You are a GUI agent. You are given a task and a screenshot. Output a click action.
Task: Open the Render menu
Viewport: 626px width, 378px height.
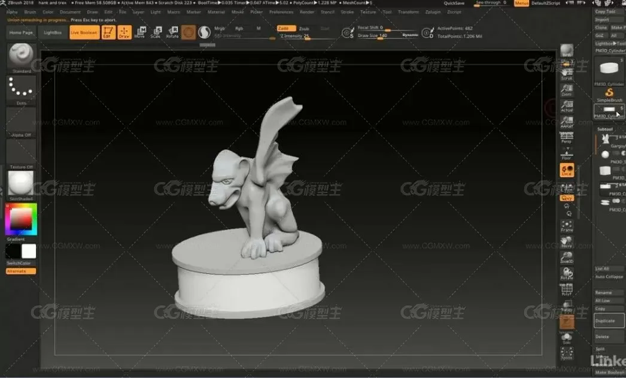tap(307, 12)
